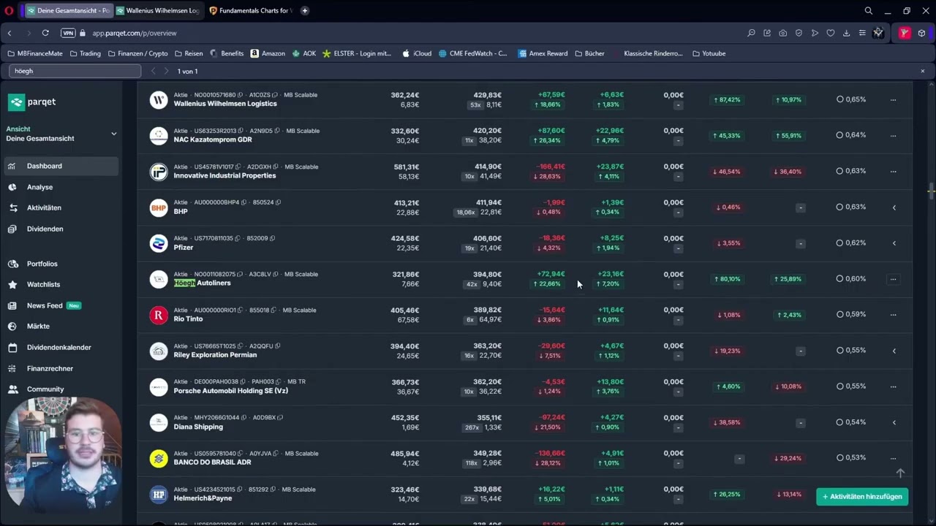Image resolution: width=936 pixels, height=526 pixels.
Task: Expand the Ansicht Deine Gesamtansicht dropdown
Action: (61, 134)
